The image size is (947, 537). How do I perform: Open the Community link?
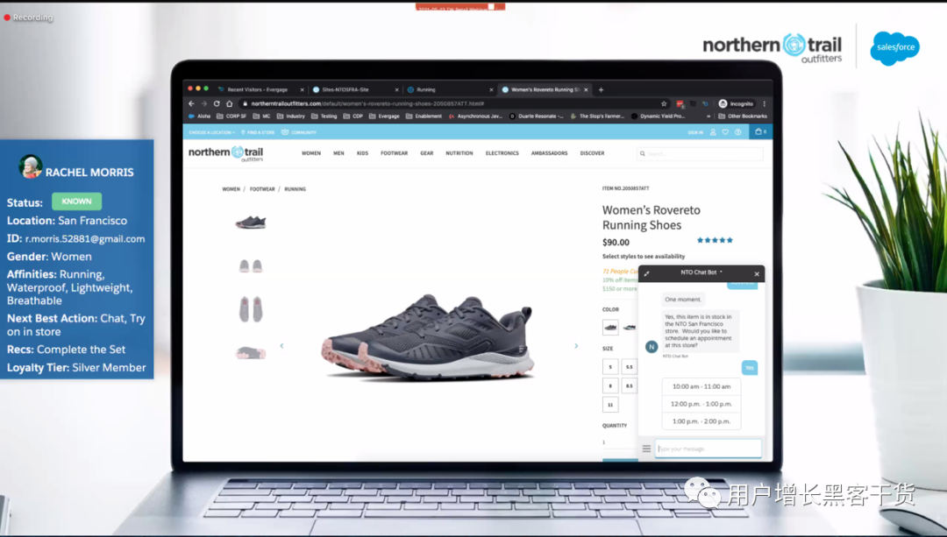pyautogui.click(x=299, y=132)
